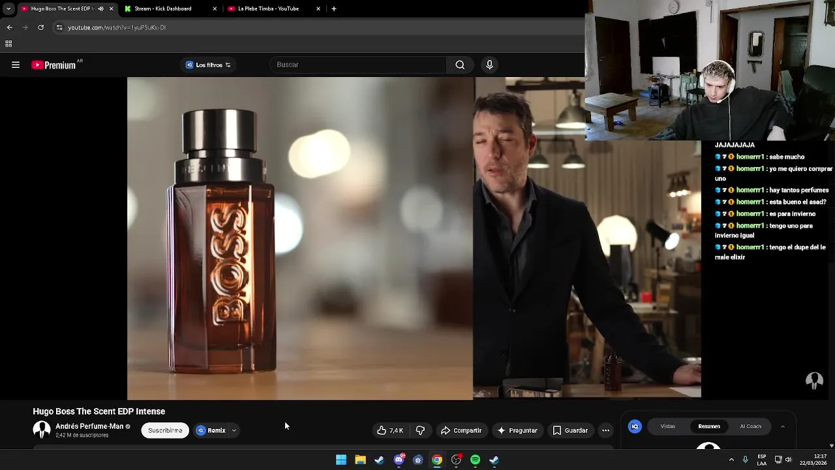This screenshot has height=470, width=835.
Task: Go back with browser back arrow
Action: (9, 27)
